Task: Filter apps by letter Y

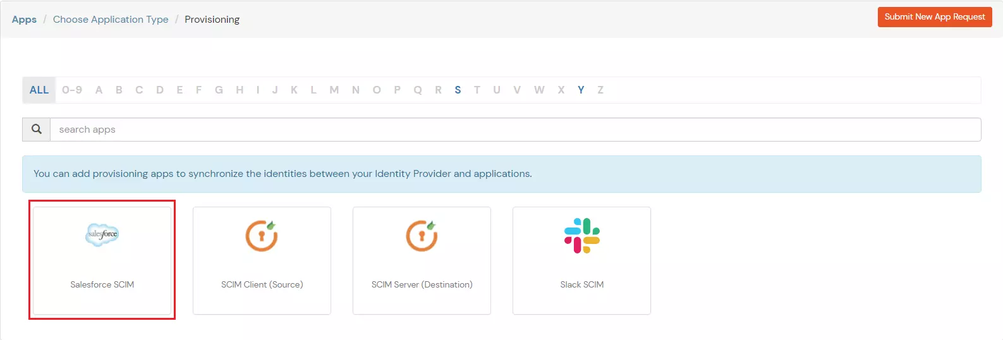Action: (581, 90)
